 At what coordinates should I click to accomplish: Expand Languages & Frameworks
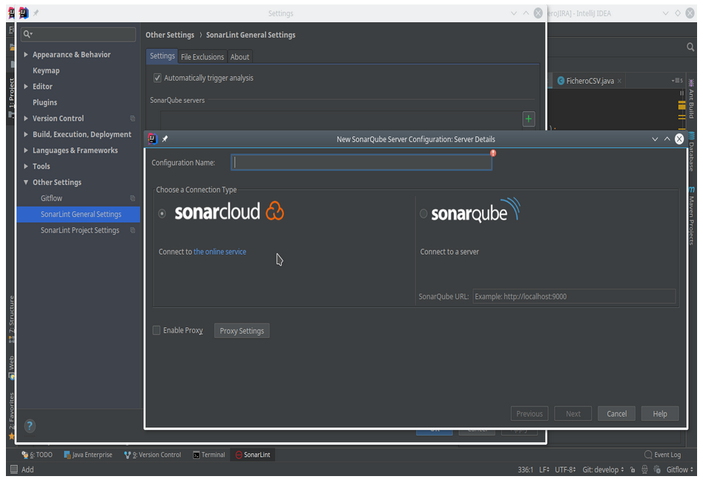25,150
